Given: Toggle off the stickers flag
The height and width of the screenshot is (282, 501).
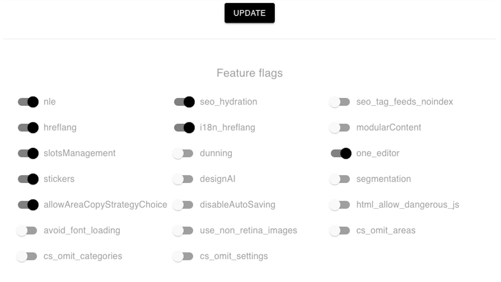Looking at the screenshot, I should (x=28, y=179).
